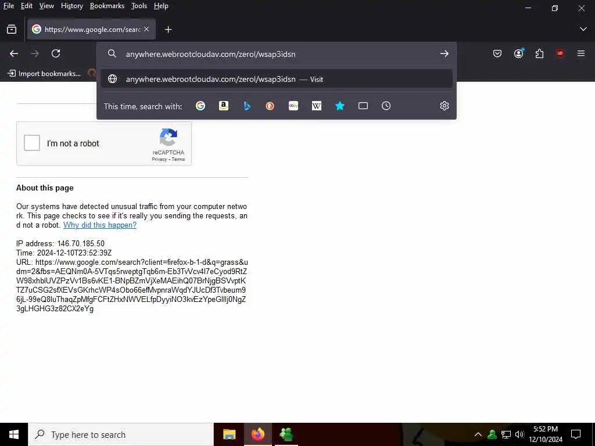Image resolution: width=595 pixels, height=446 pixels.
Task: Open the notification center icon
Action: (x=576, y=434)
